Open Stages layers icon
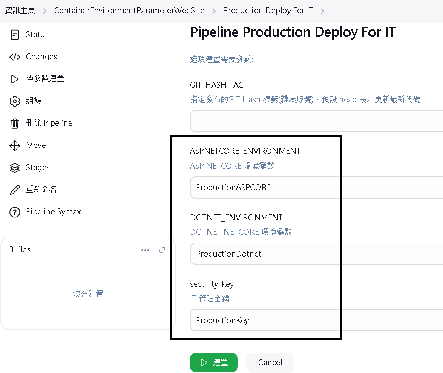Image resolution: width=443 pixels, height=373 pixels. 14,168
